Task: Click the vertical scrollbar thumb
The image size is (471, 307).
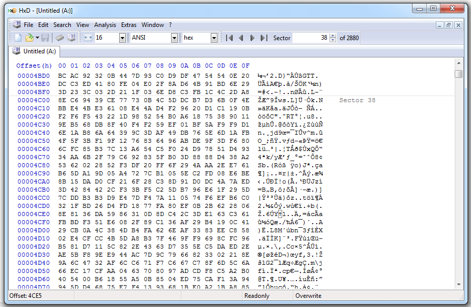Action: pos(459,74)
